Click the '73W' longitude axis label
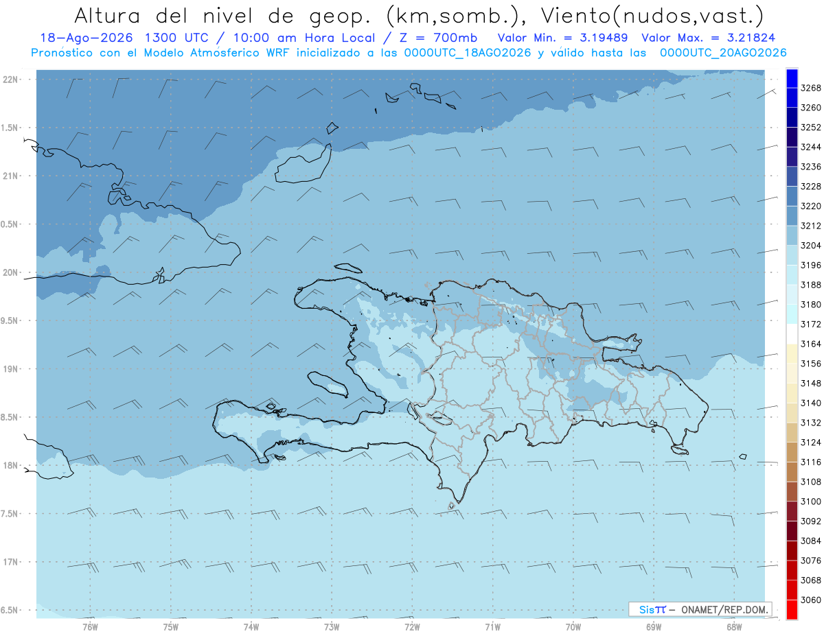 [x=332, y=627]
